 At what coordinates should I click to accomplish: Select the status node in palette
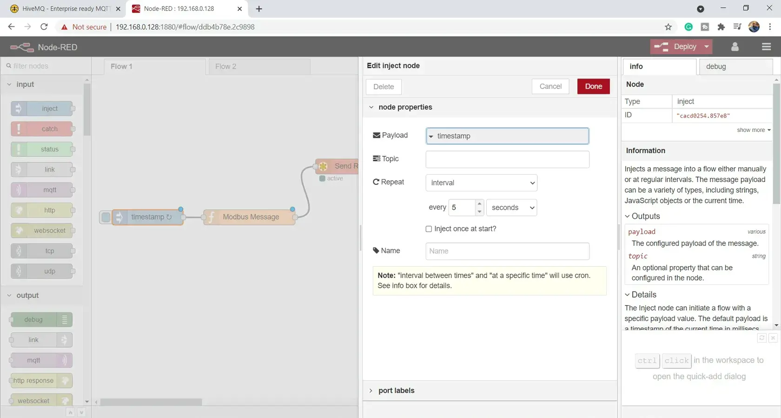(42, 149)
